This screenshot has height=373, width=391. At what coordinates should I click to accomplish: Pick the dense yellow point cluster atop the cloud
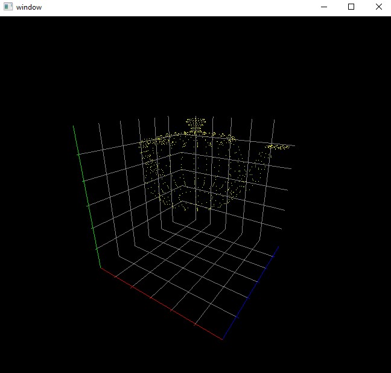coord(195,124)
